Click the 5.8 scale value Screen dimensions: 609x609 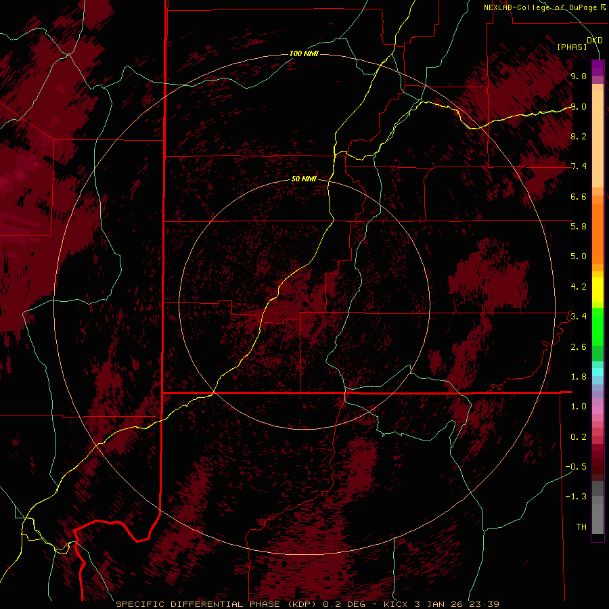click(x=579, y=227)
